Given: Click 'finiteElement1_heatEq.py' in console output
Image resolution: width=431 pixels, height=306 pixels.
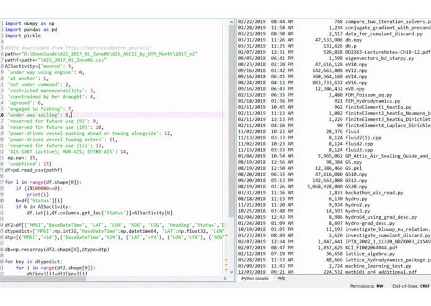Looking at the screenshot, I should (x=378, y=107).
